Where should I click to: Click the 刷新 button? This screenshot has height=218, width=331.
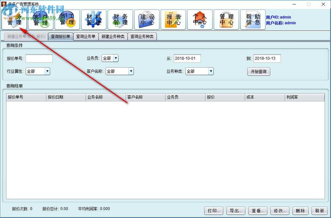coord(319,211)
